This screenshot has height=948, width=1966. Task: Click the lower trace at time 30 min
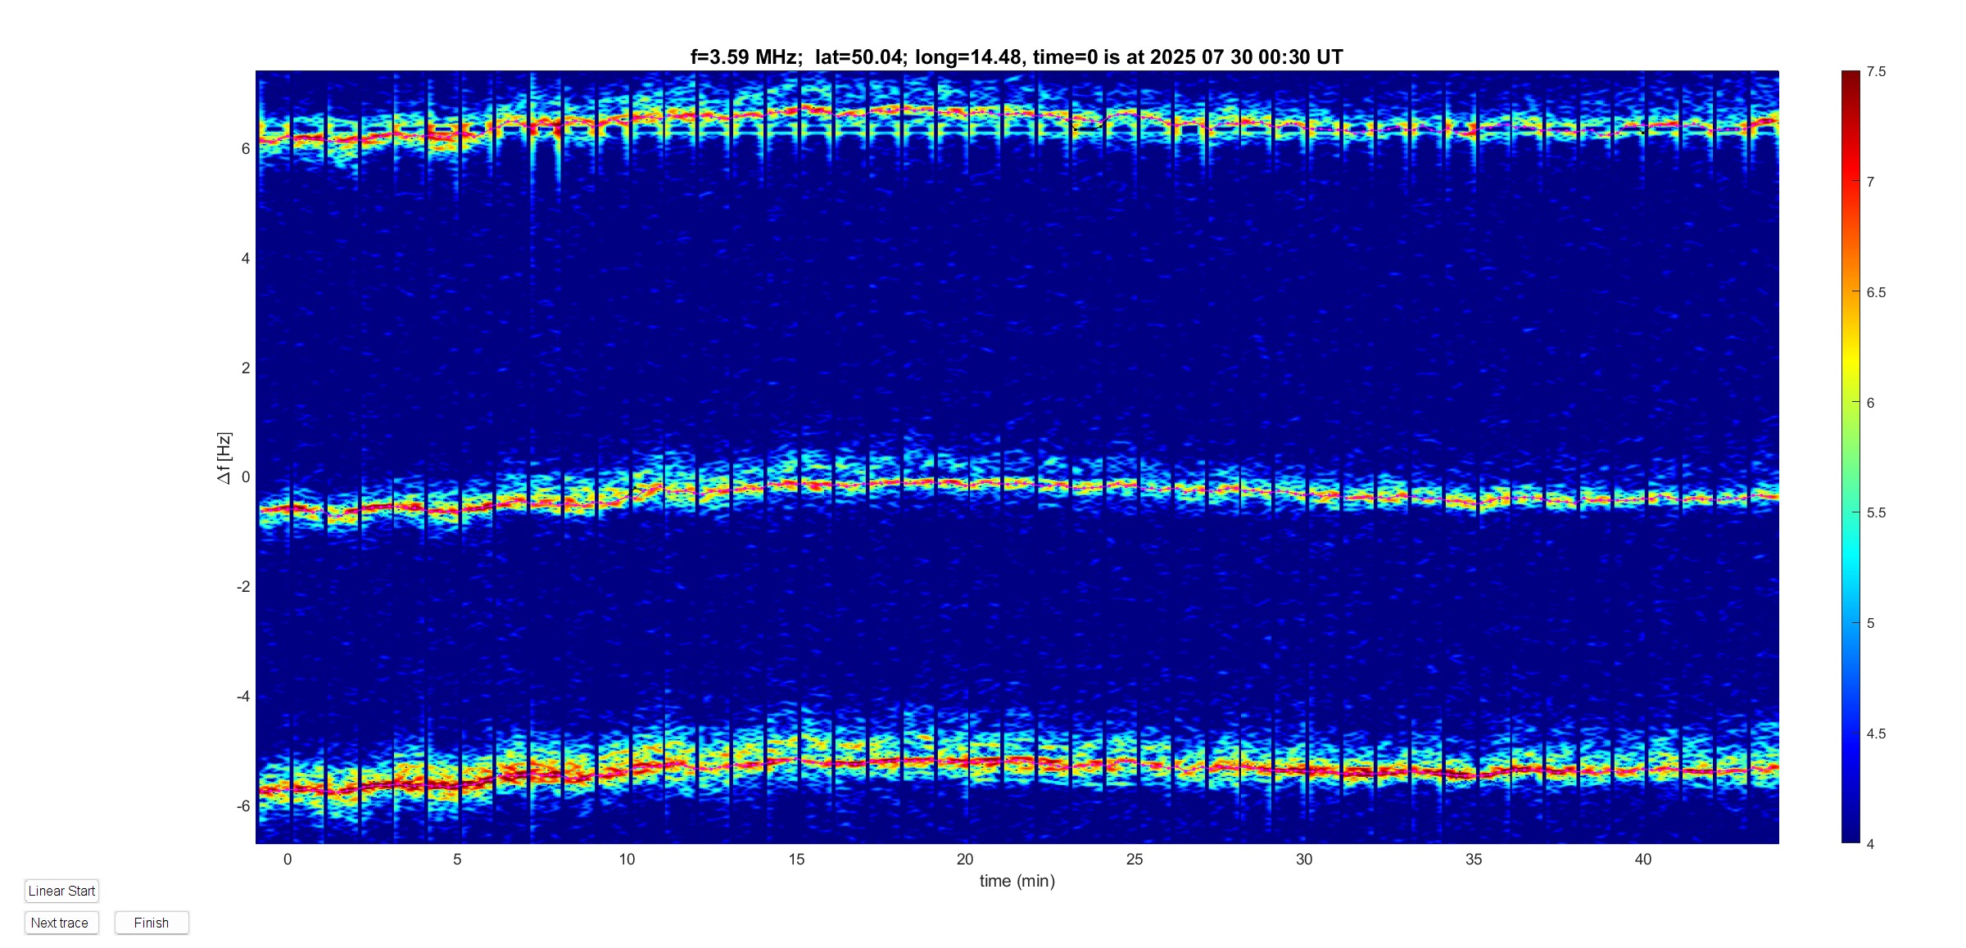1304,770
